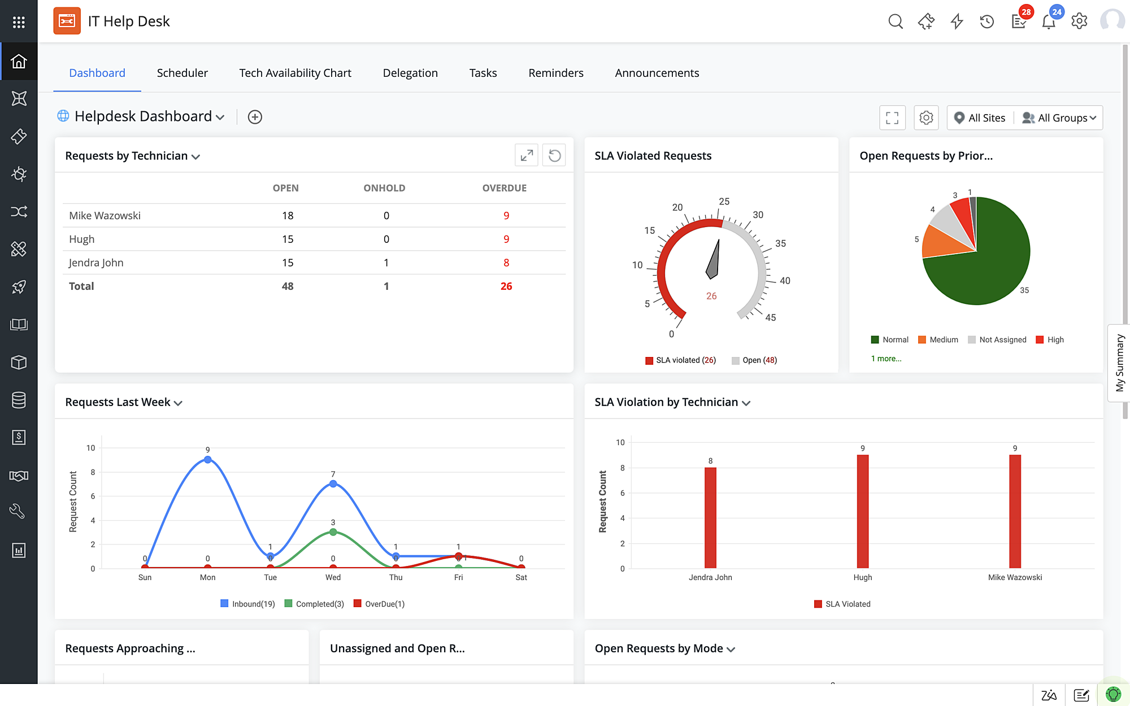This screenshot has width=1130, height=706.
Task: Open the app launcher grid icon
Action: pos(19,21)
